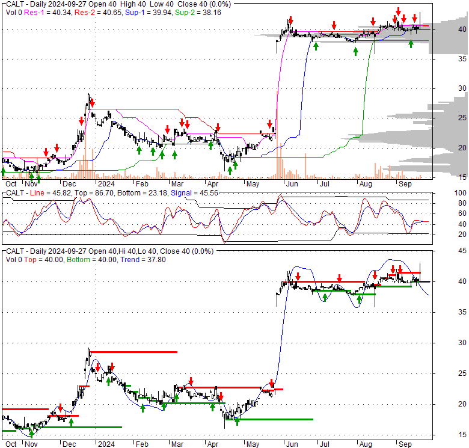The image size is (469, 448).
Task: Click Aug on the top chart time axis
Action: pyautogui.click(x=366, y=184)
